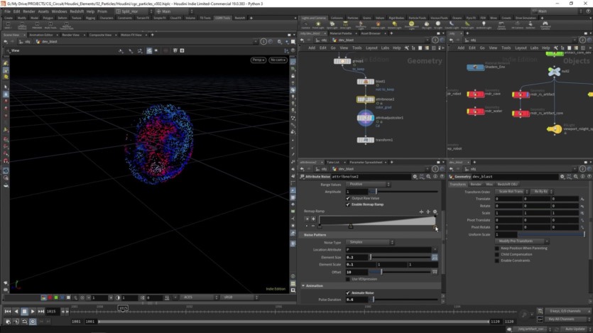The image size is (593, 333).
Task: Toggle Output Raw Value checkbox
Action: click(x=348, y=198)
